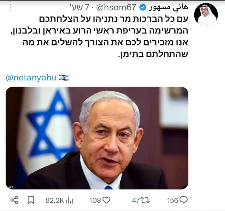The image size is (225, 211).
Task: Open the @netanyahu mention link
Action: [x=31, y=78]
